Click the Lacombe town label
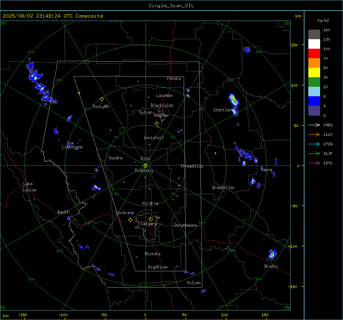Viewport: 343px width, 320px height. point(164,96)
